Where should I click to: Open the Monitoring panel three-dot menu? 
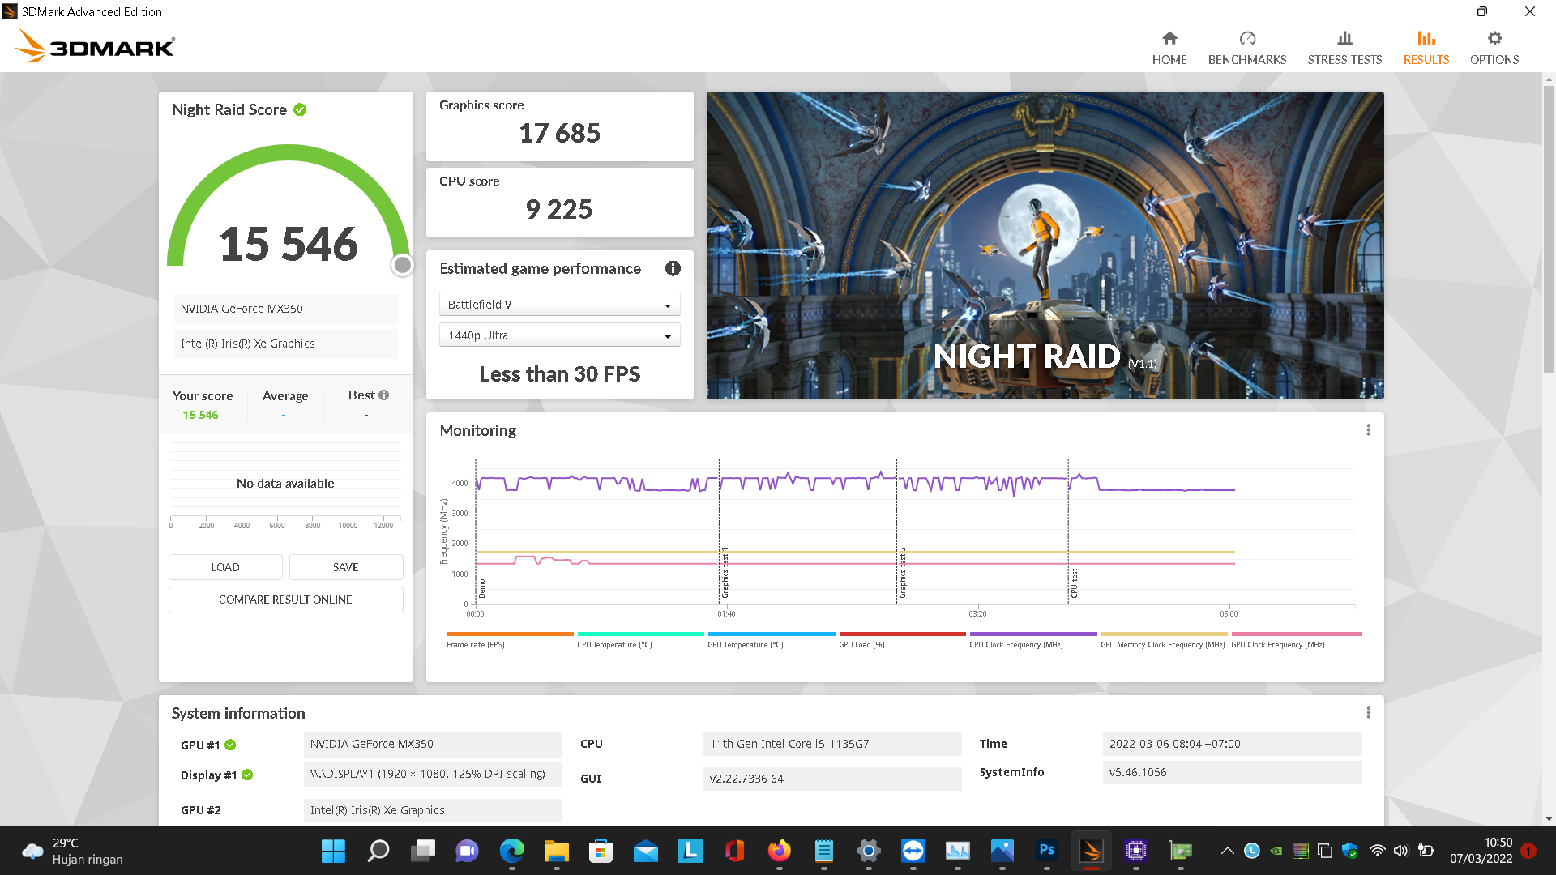coord(1368,430)
